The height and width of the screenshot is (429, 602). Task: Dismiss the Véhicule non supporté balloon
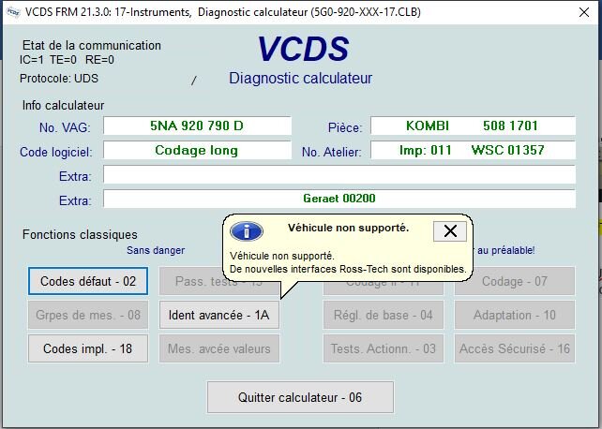click(x=450, y=231)
